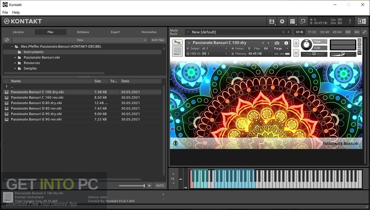Toggle the Solo (S) button
370x210 pixels.
[x=296, y=43]
